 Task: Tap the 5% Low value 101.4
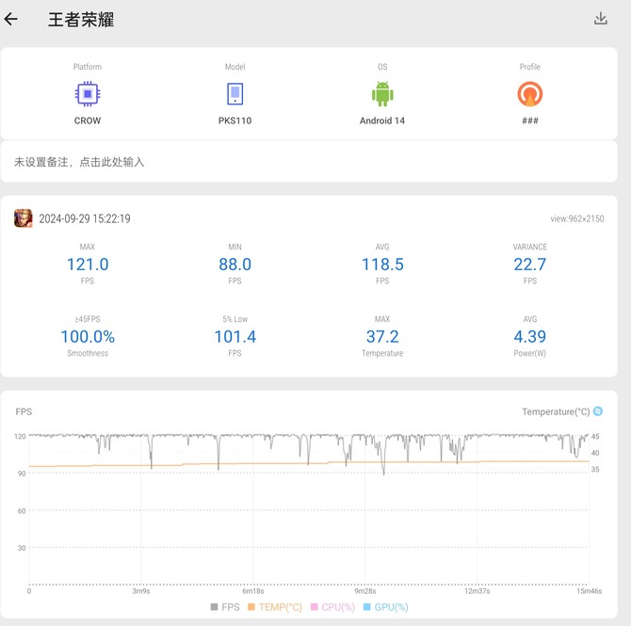(x=235, y=336)
